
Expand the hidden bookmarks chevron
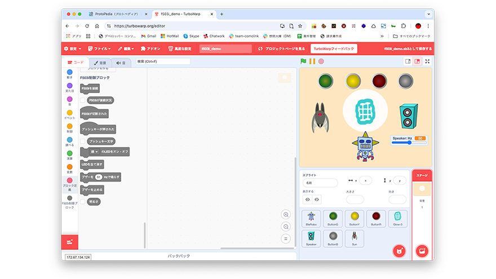382,36
